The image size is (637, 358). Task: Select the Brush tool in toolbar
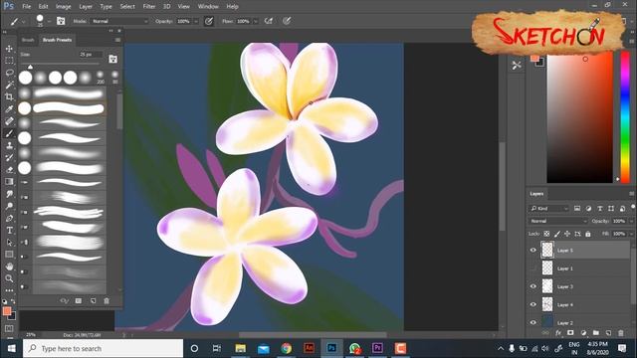coord(9,133)
